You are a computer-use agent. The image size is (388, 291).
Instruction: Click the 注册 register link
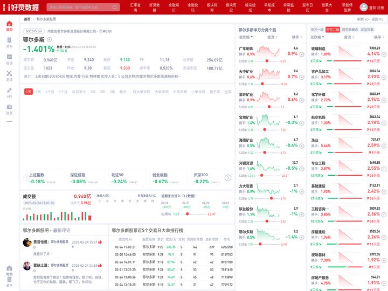click(380, 8)
